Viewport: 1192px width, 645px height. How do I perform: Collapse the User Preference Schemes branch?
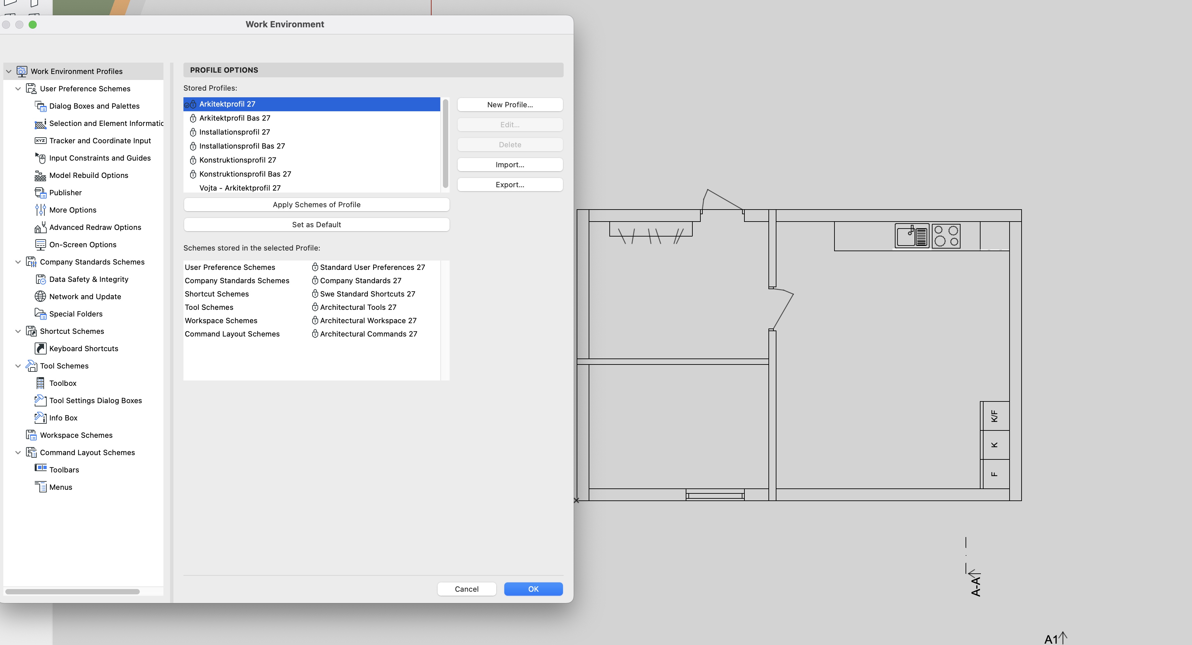[18, 88]
